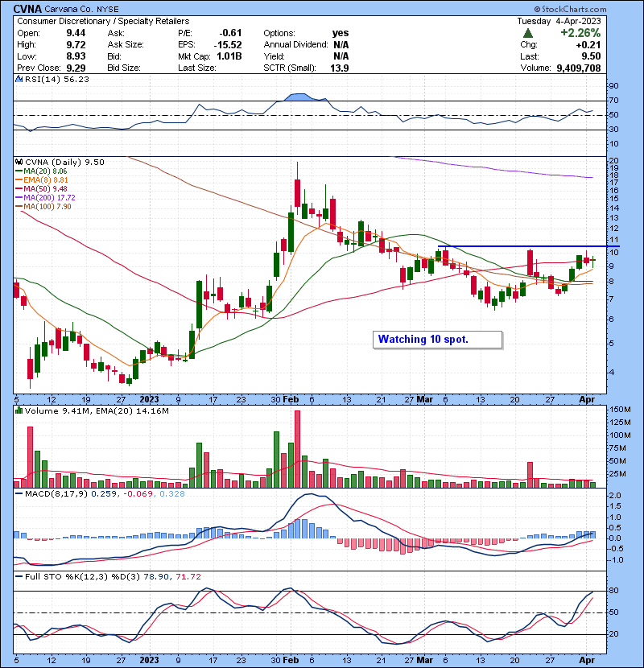Click the Options value yes
The height and width of the screenshot is (668, 644).
[x=341, y=33]
